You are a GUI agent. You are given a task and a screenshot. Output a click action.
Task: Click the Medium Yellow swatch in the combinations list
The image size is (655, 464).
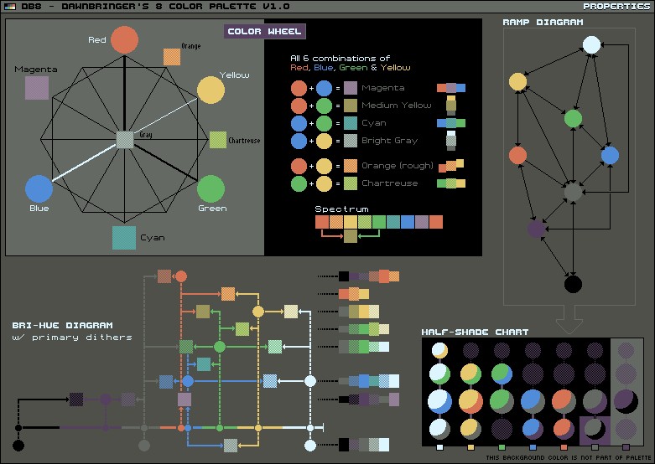351,106
